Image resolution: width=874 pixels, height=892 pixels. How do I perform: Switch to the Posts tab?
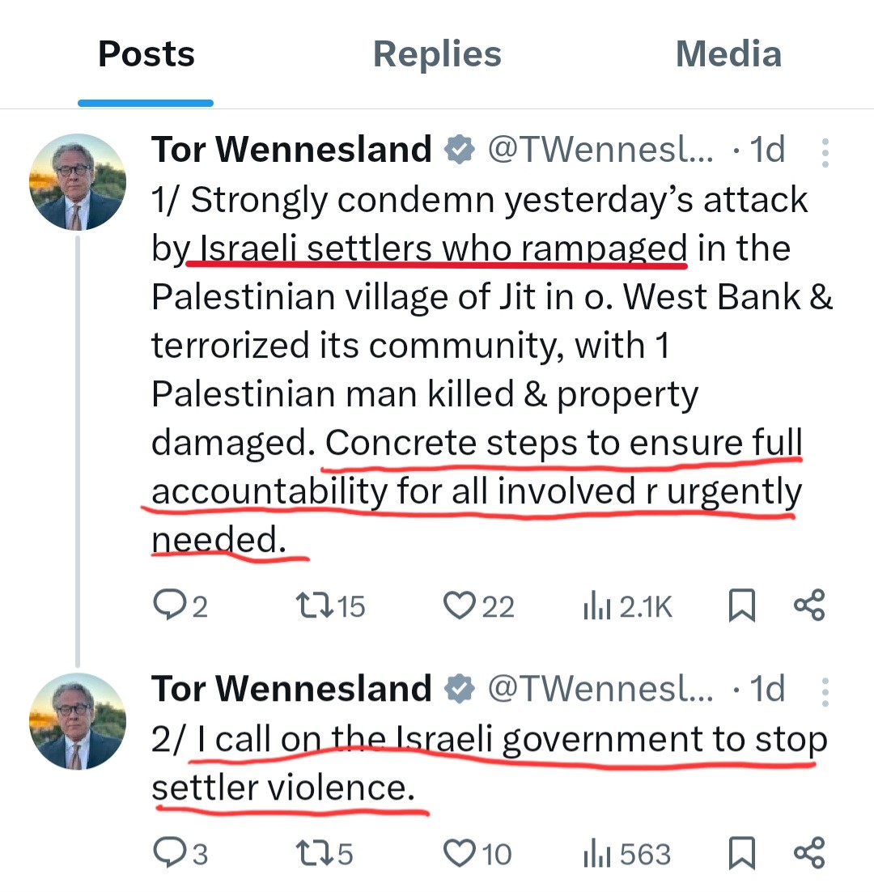click(x=146, y=55)
